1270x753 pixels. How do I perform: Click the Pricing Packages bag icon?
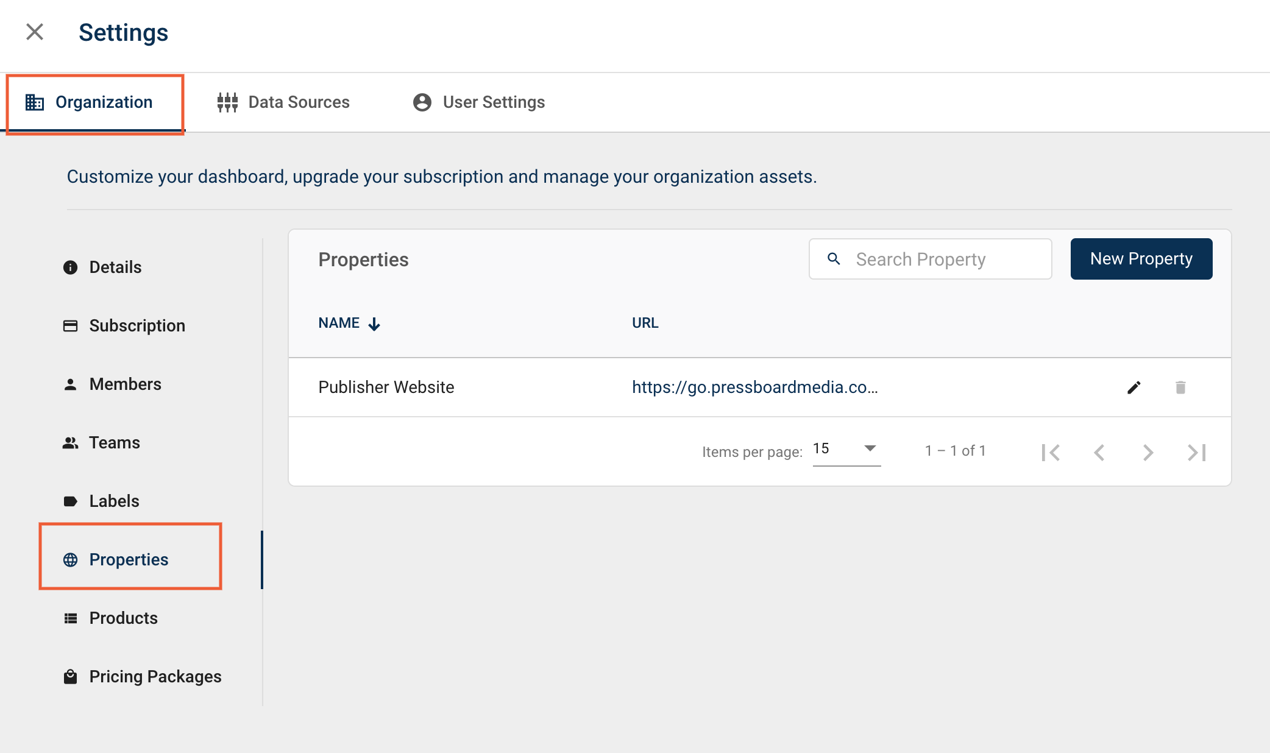tap(71, 677)
